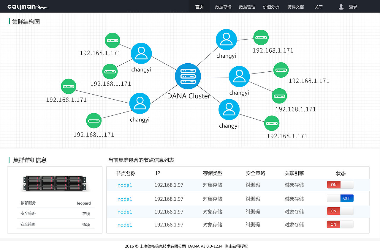
Task: Click the DANA Cluster server icon
Action: 188,76
